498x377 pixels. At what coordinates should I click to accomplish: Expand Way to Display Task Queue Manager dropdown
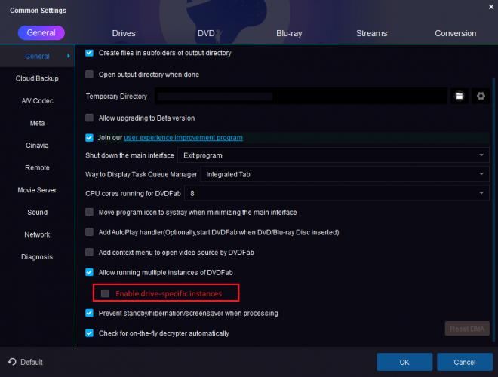[345, 174]
